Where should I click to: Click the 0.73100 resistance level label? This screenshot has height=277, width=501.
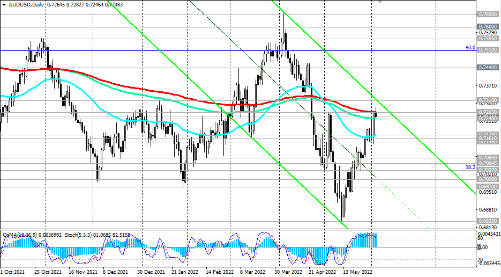tap(488, 100)
